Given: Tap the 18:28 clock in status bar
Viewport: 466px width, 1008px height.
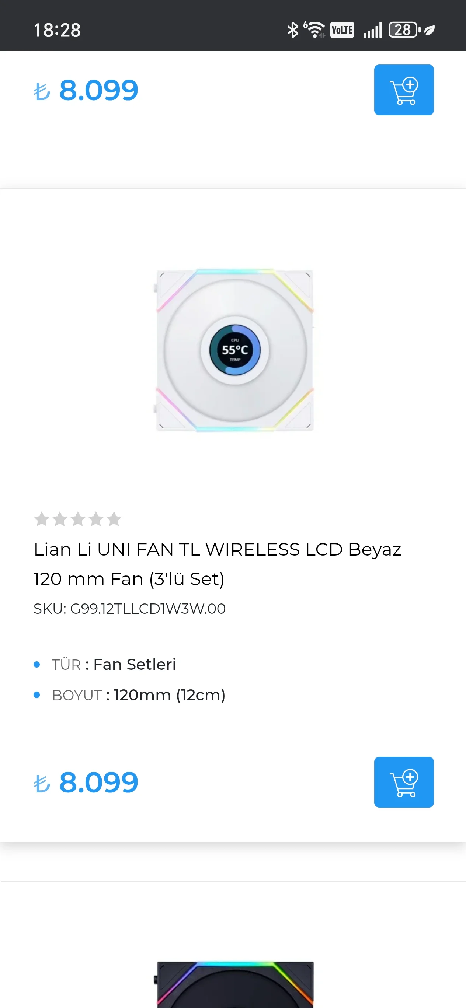Looking at the screenshot, I should 57,30.
